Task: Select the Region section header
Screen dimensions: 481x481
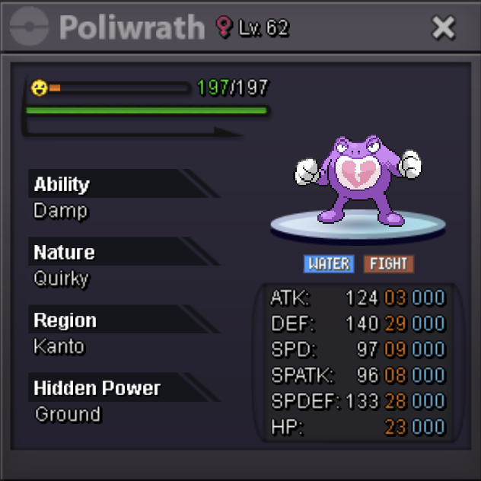Action: (x=124, y=320)
